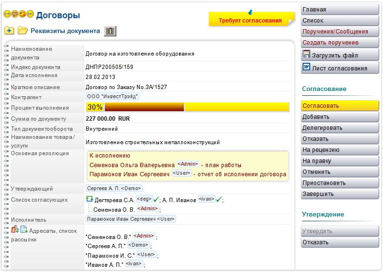This screenshot has height=273, width=383.
Task: Click <Admin> tag after Семенова Ольга Валерьевна
Action: pos(188,164)
